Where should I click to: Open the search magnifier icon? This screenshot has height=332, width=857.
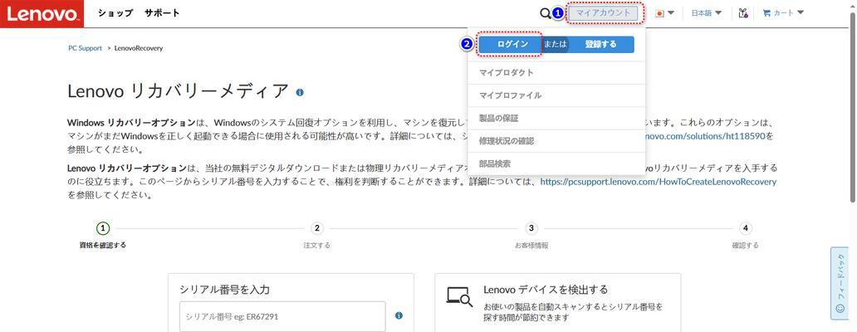[x=545, y=13]
